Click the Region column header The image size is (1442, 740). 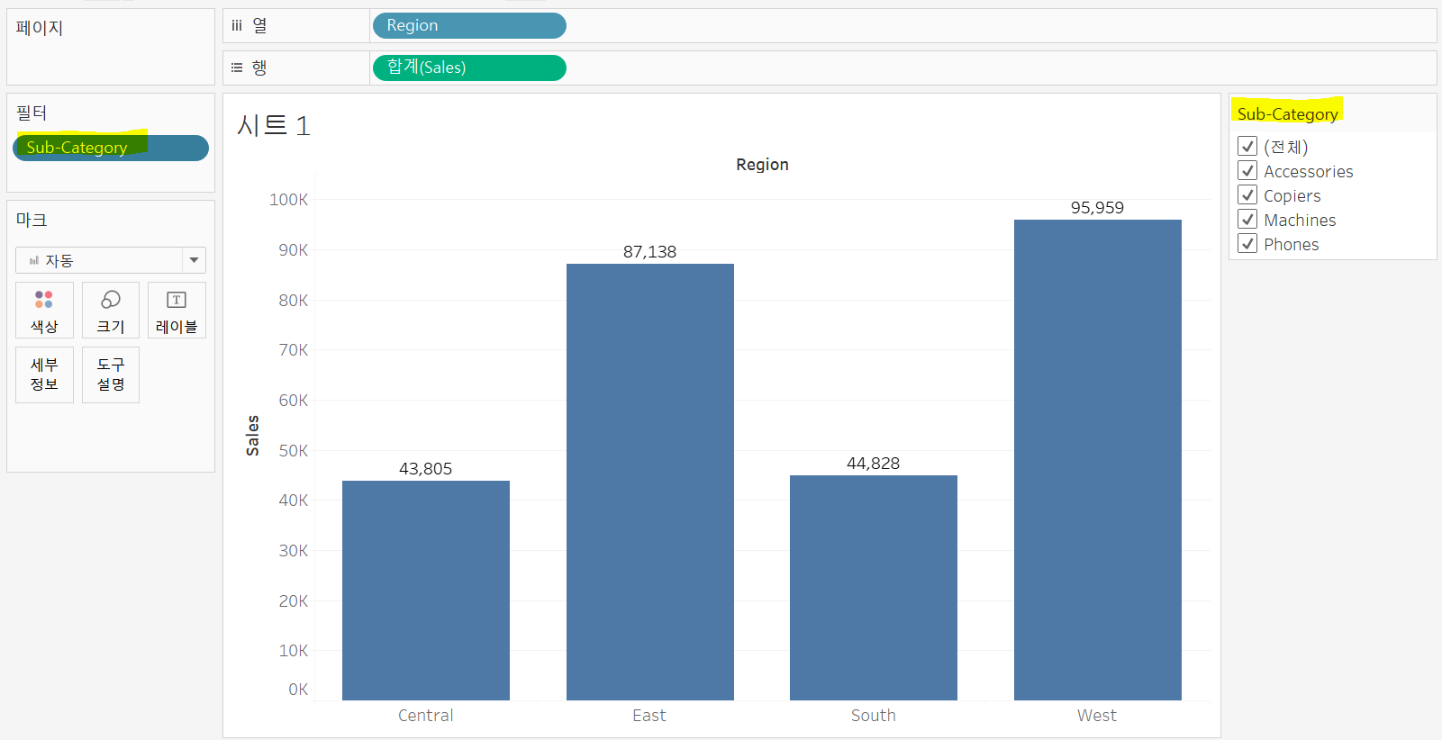point(762,165)
